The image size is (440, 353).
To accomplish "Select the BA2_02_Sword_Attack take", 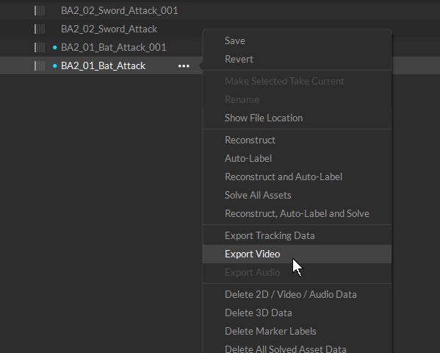I will 109,29.
